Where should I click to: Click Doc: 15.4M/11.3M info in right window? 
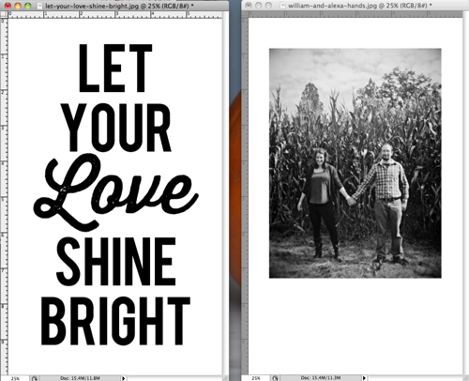coord(321,378)
